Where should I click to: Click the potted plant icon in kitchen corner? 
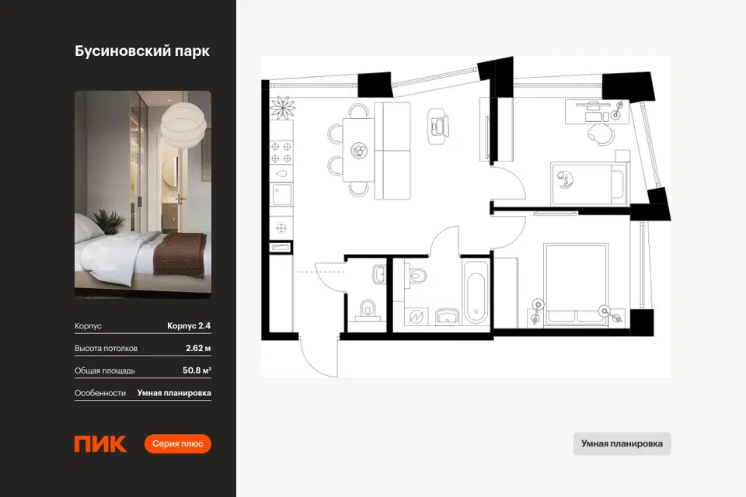283,108
